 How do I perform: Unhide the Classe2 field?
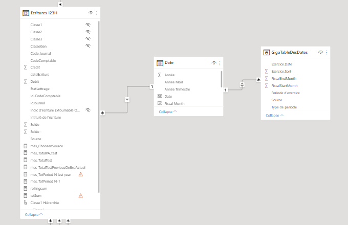(88, 32)
